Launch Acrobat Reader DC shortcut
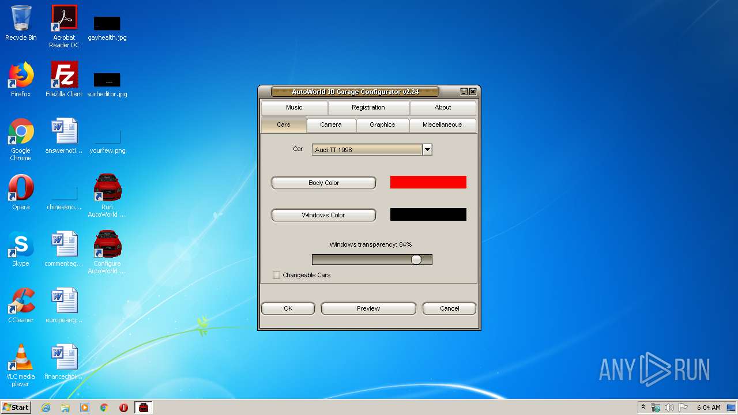Image resolution: width=738 pixels, height=415 pixels. [x=64, y=27]
